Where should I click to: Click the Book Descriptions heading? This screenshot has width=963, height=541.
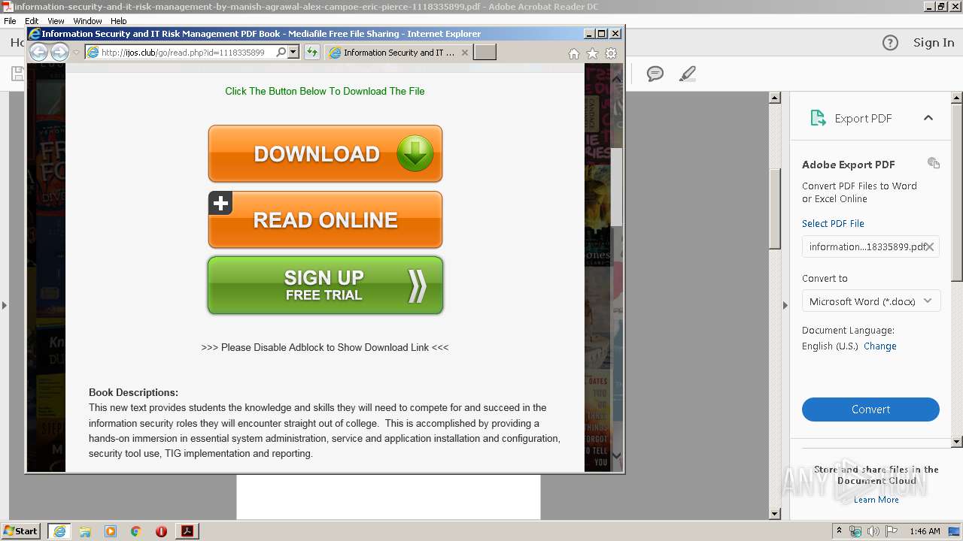[x=133, y=392]
